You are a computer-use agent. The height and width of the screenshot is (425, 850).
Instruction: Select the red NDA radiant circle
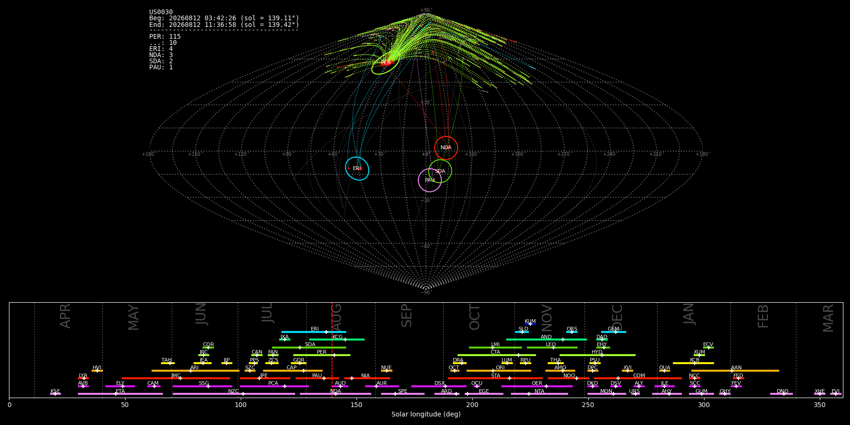[x=446, y=148]
